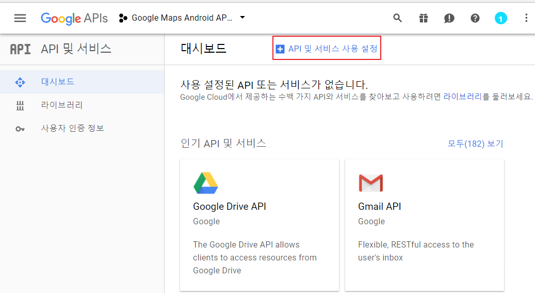This screenshot has width=535, height=293.
Task: Open the Google Drive API card title
Action: click(229, 207)
